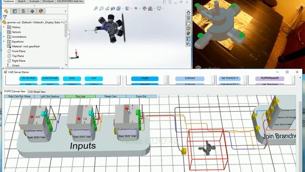The width and height of the screenshot is (305, 172).
Task: Click the top Subtract module button
Action: (190, 78)
